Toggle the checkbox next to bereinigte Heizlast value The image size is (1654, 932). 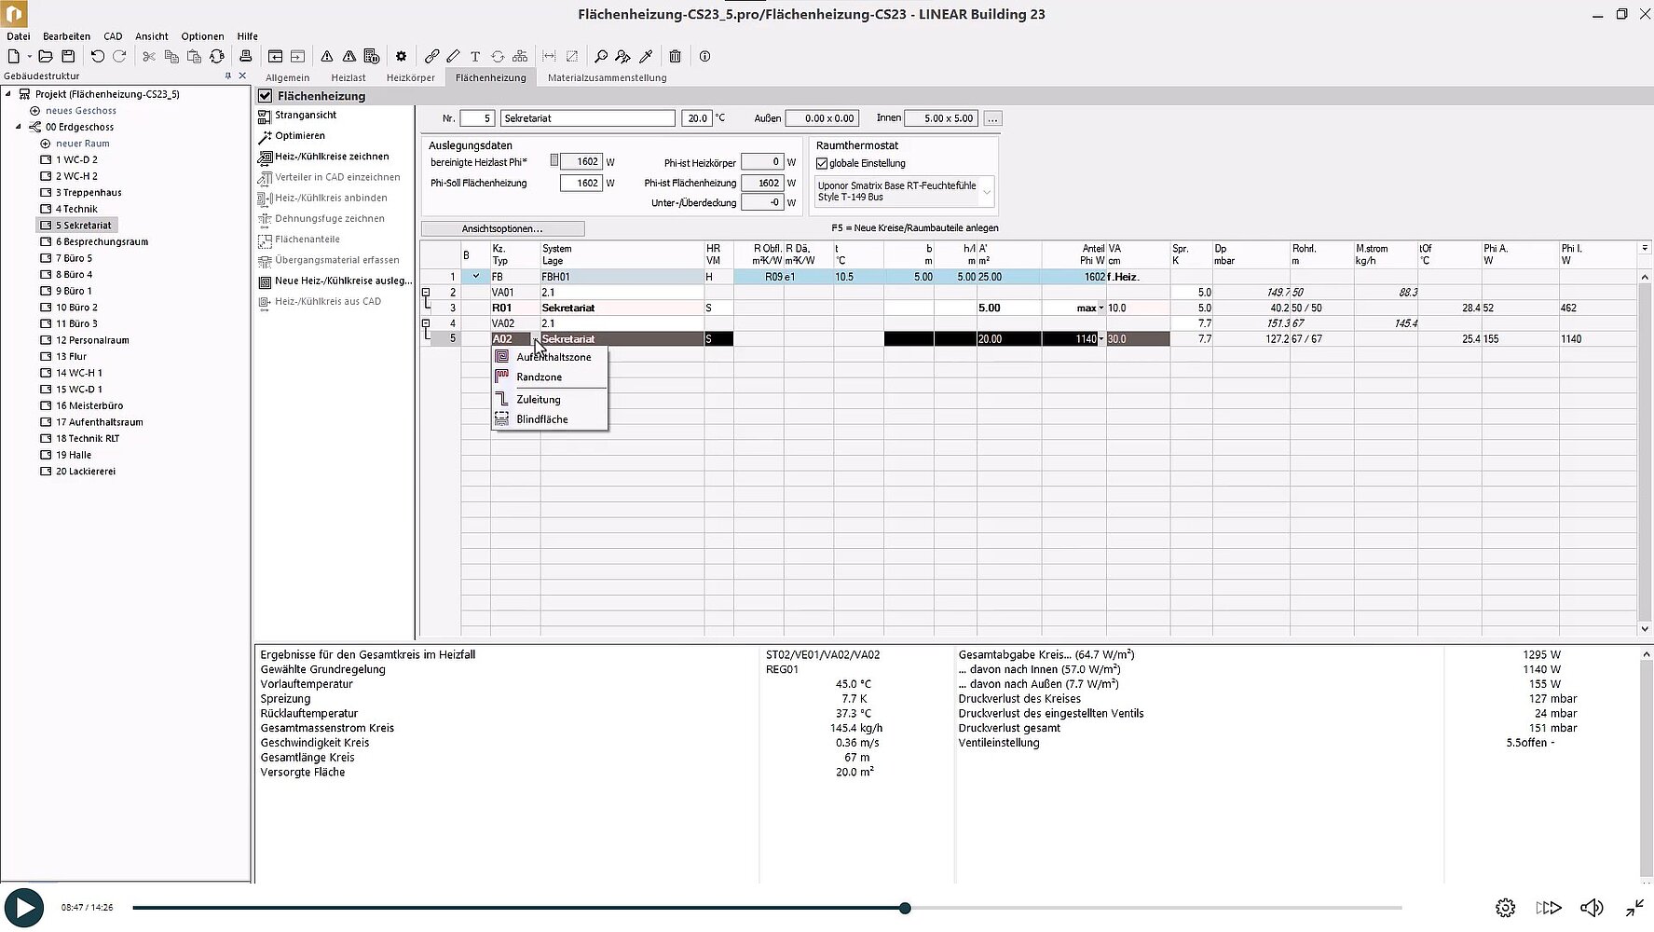pyautogui.click(x=554, y=161)
